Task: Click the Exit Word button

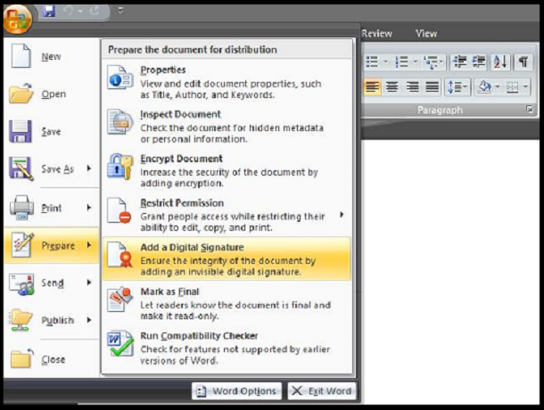Action: [x=321, y=390]
